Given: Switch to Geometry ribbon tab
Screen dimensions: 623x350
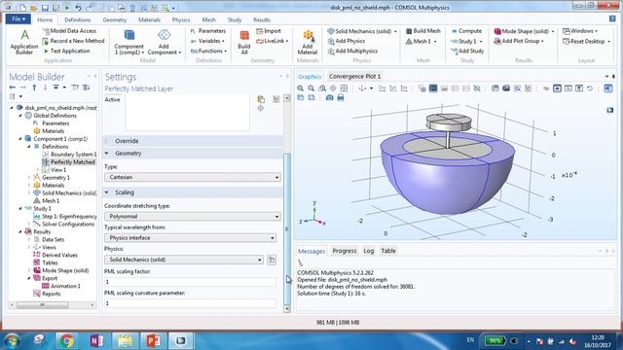Looking at the screenshot, I should coord(115,19).
